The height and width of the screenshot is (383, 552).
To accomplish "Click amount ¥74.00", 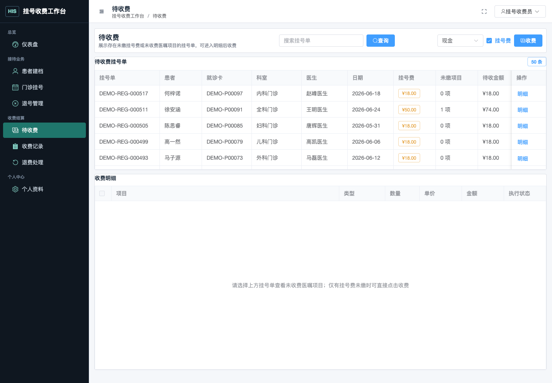I will pos(491,110).
